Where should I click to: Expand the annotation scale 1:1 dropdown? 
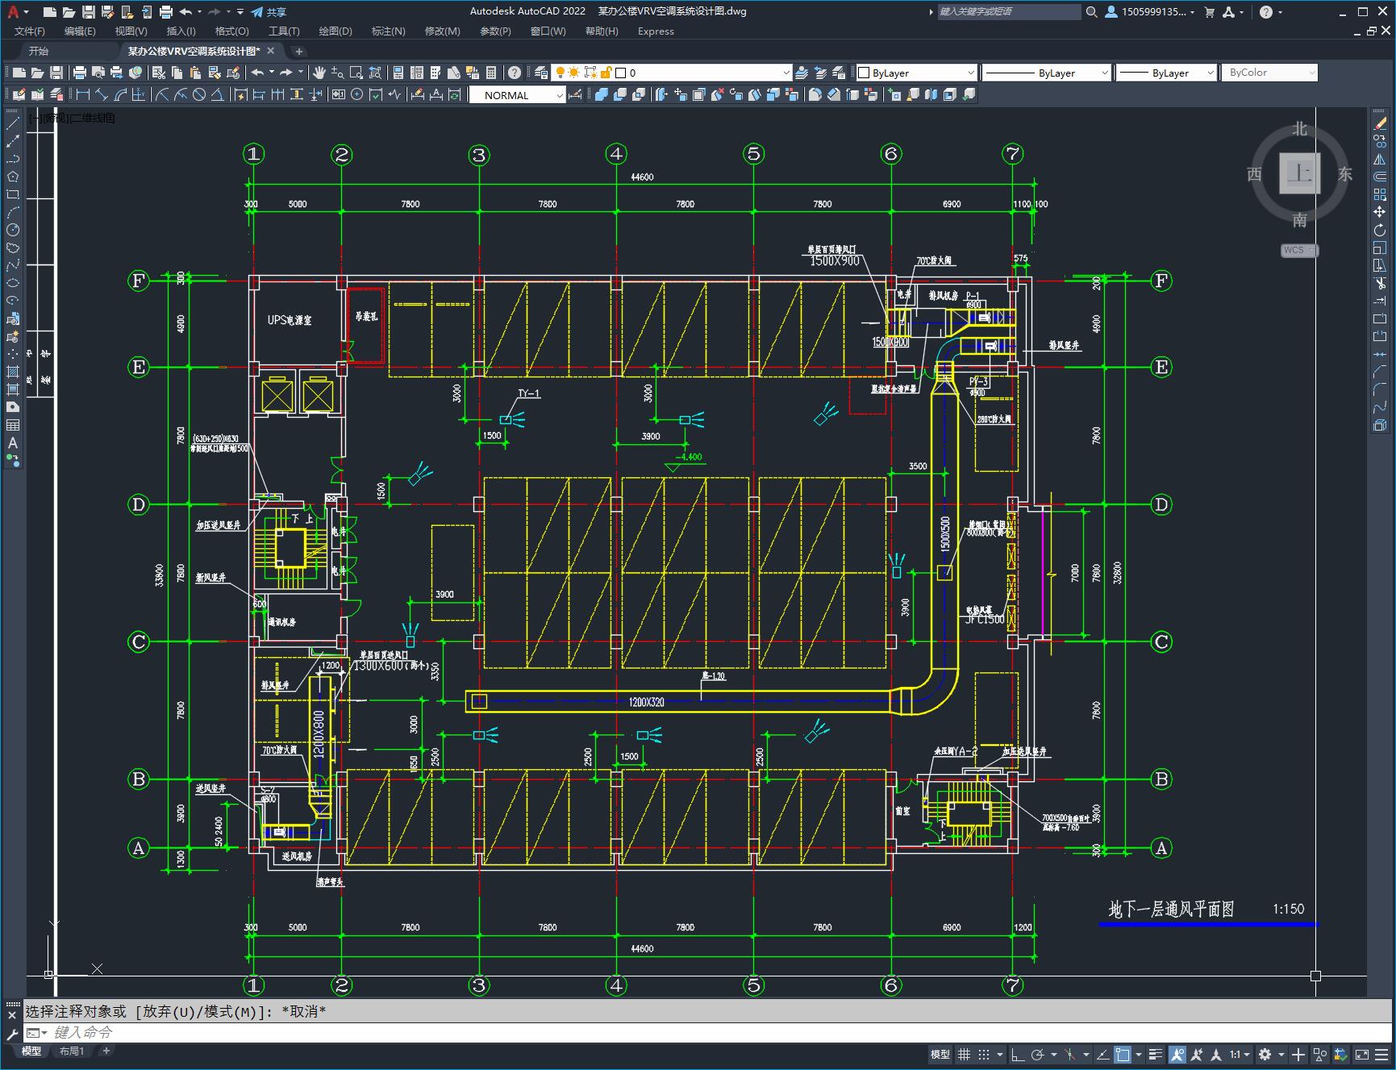pos(1240,1054)
